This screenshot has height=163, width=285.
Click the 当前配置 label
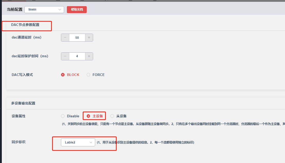point(15,9)
